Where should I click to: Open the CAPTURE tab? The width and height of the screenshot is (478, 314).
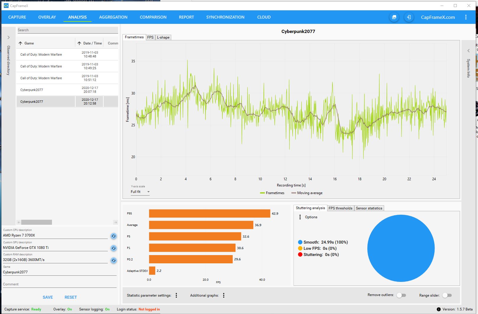point(17,17)
